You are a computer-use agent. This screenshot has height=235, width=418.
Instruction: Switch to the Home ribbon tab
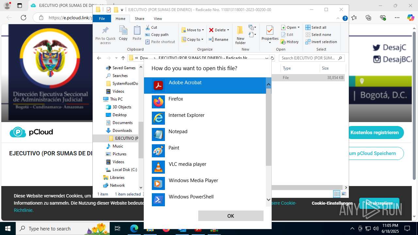coord(120,19)
